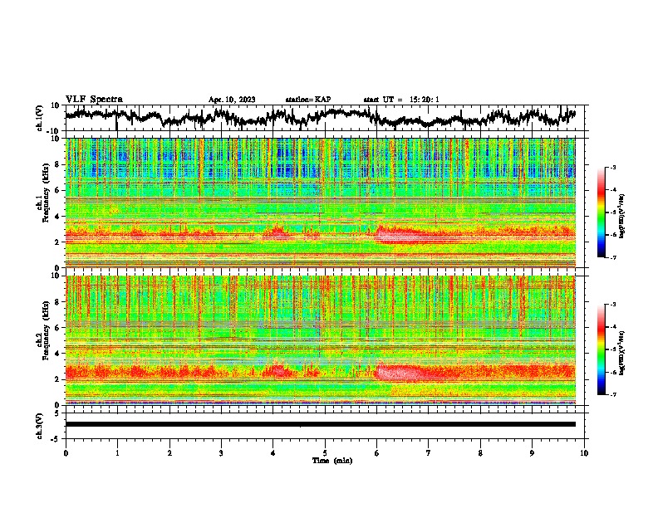Click time axis tick label '2'
658x508 pixels.
coord(169,453)
